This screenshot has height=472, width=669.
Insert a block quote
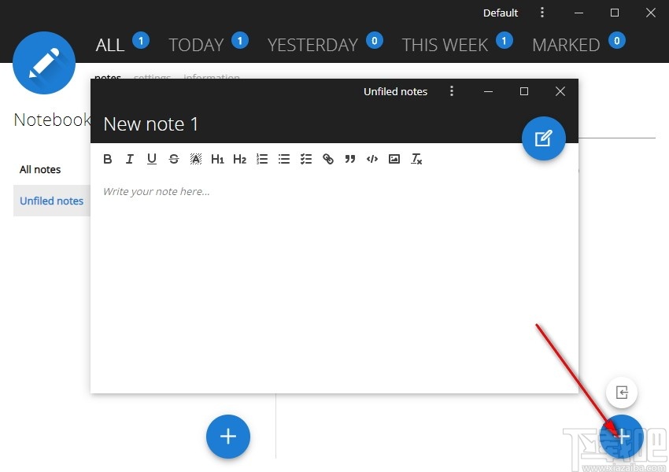tap(350, 159)
